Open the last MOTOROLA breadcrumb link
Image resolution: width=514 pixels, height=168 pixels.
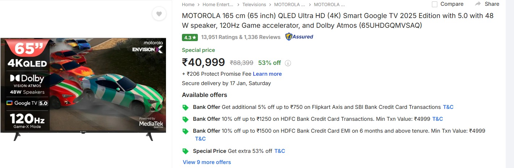point(329,5)
